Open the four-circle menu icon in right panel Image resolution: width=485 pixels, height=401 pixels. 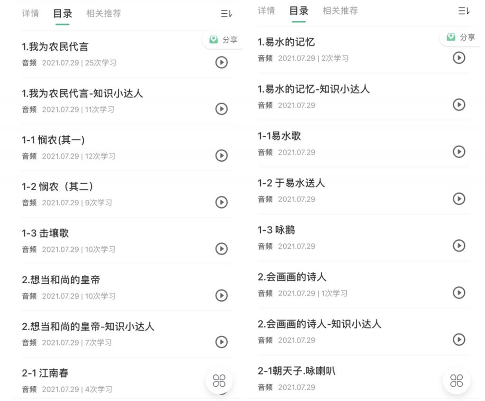coord(457,381)
